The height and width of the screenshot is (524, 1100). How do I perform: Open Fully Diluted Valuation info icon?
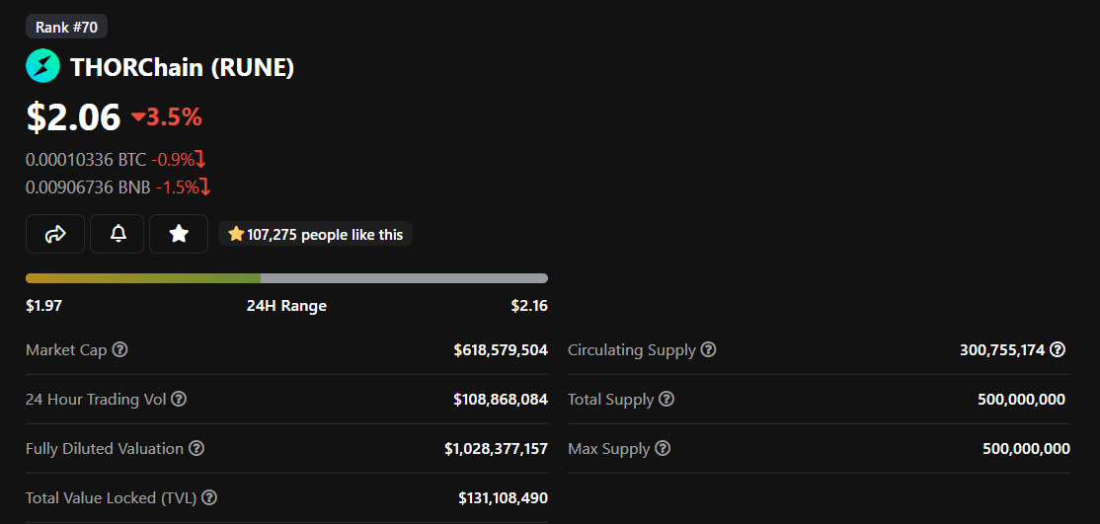197,448
